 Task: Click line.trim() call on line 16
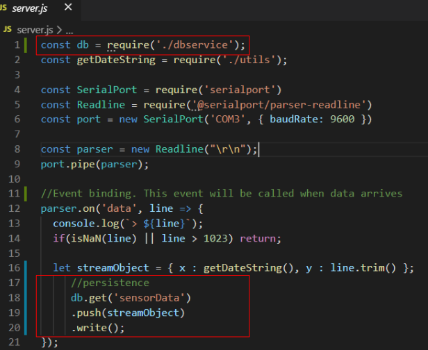coord(363,268)
